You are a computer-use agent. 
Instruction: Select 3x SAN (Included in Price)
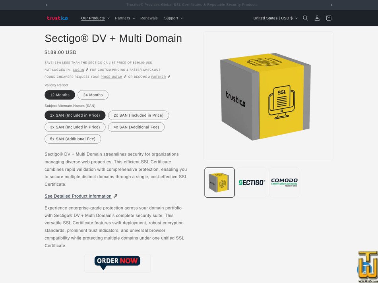point(75,127)
